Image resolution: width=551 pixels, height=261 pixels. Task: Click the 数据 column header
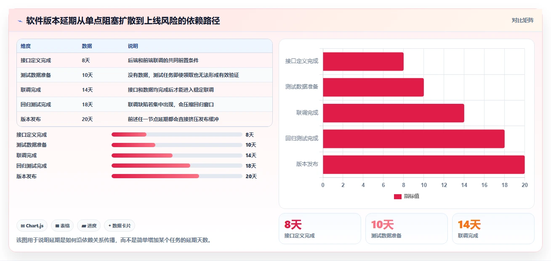pos(87,46)
